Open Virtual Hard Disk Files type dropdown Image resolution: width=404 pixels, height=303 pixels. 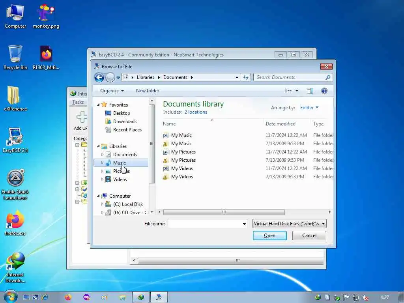click(x=289, y=224)
